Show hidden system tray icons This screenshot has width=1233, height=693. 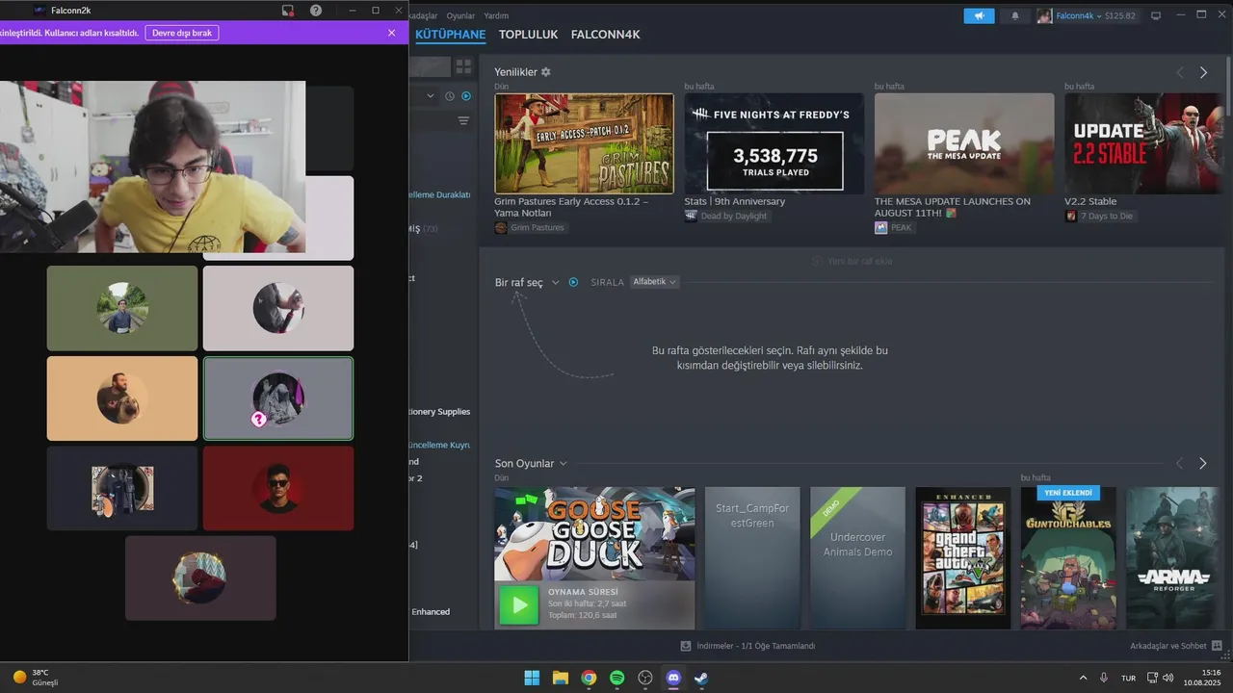tap(1083, 678)
